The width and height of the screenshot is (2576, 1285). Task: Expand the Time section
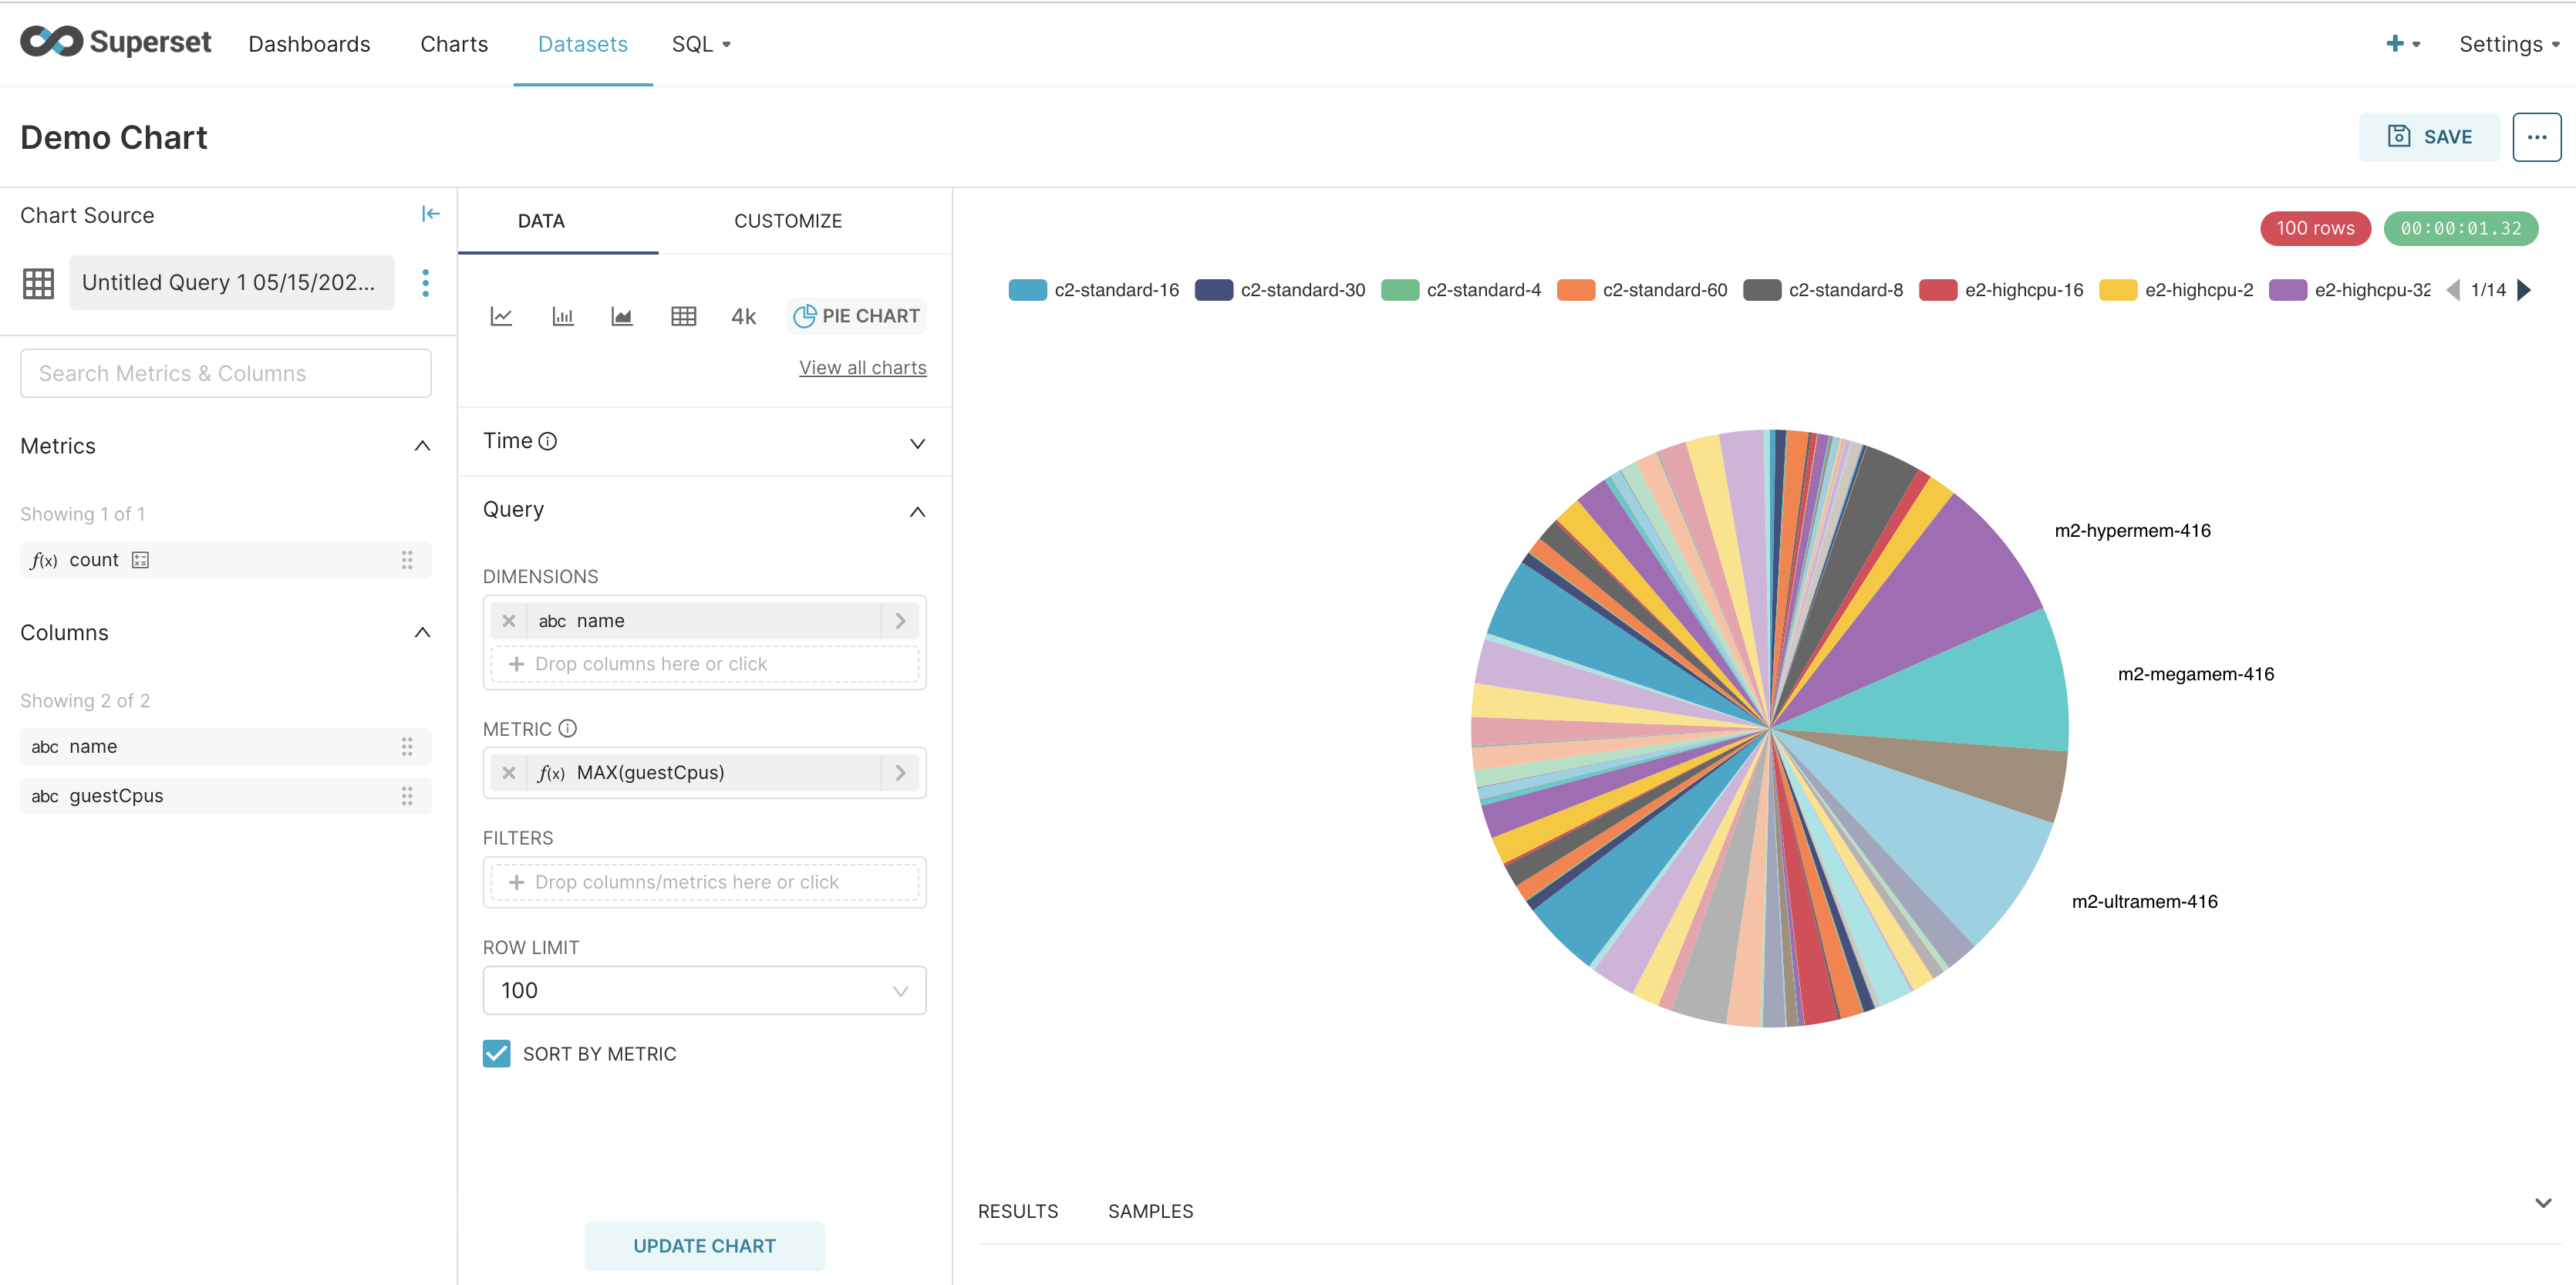[x=916, y=443]
